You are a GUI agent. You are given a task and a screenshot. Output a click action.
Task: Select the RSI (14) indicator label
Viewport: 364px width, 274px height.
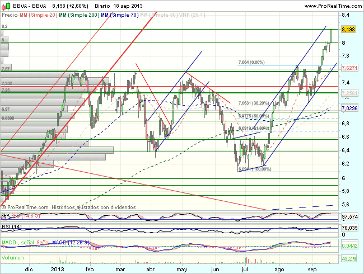(12, 226)
